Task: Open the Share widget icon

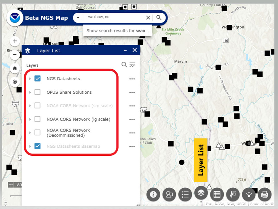Action: click(x=248, y=195)
